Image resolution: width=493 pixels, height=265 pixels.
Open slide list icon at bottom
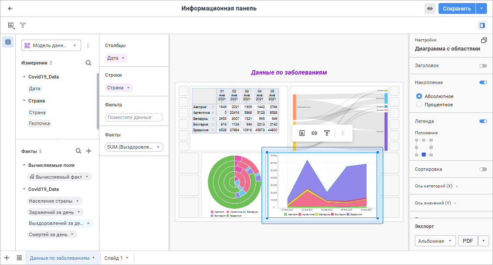[x=19, y=258]
